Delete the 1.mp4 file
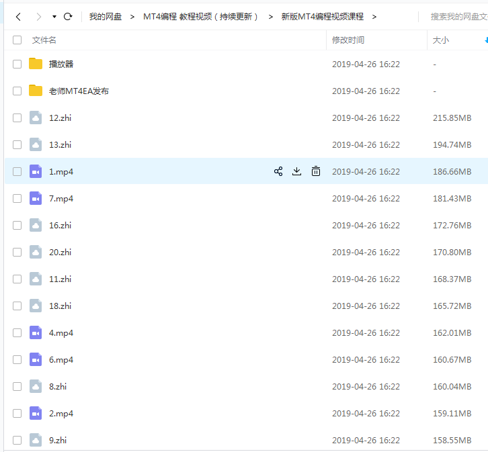 tap(315, 171)
